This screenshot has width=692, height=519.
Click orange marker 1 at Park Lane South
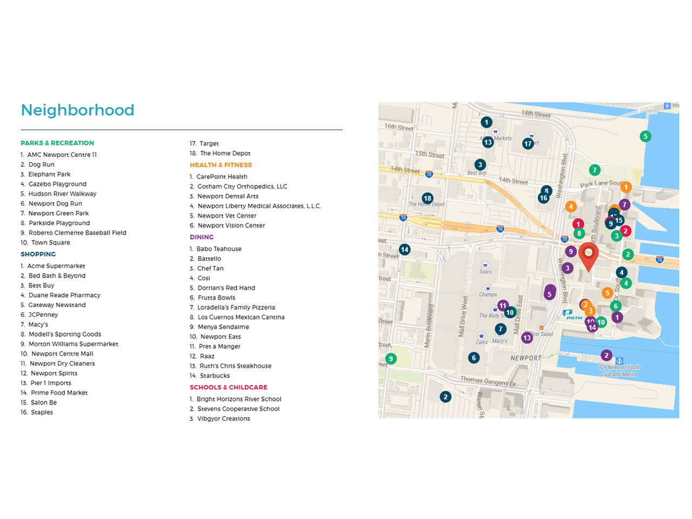(x=626, y=187)
